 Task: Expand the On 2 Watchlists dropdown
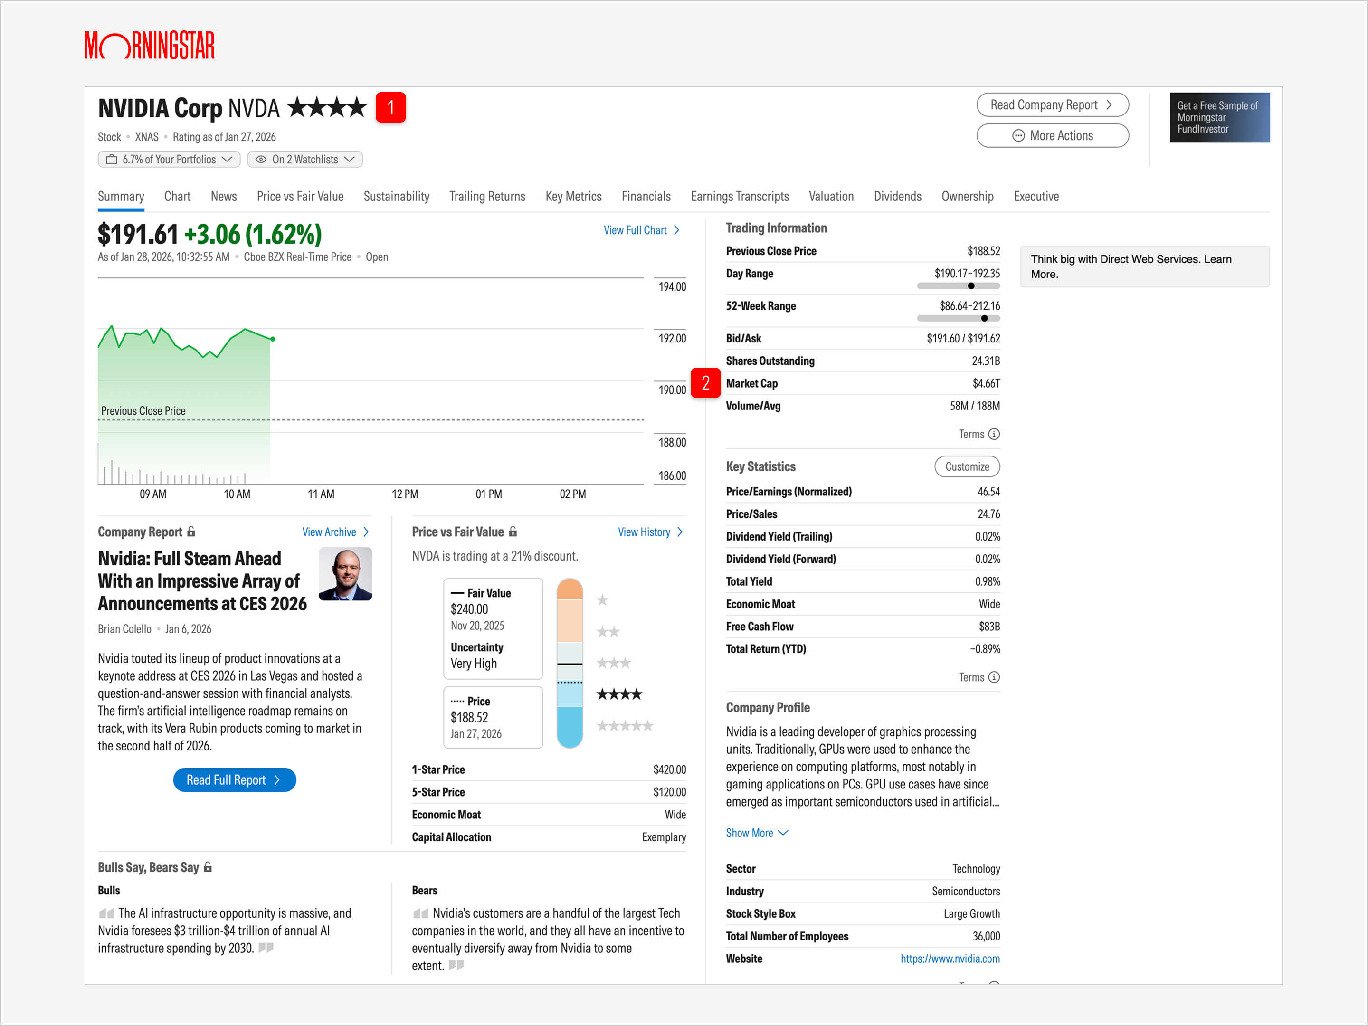pyautogui.click(x=305, y=160)
